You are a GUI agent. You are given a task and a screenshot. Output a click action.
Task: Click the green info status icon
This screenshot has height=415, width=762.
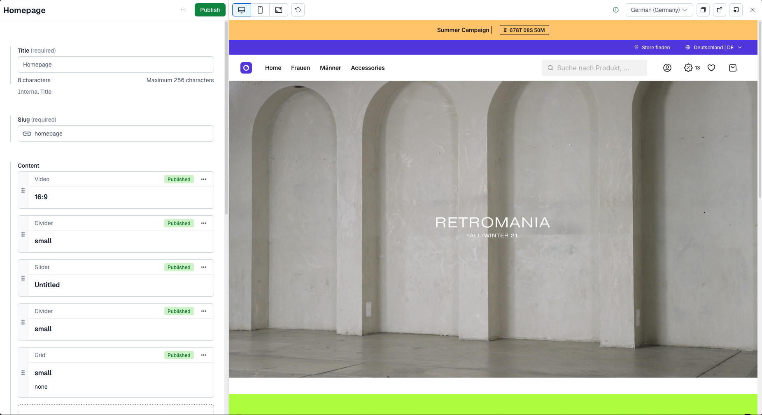click(x=616, y=10)
